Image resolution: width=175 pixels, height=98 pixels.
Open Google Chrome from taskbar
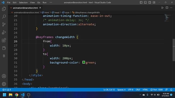pyautogui.click(x=17, y=95)
